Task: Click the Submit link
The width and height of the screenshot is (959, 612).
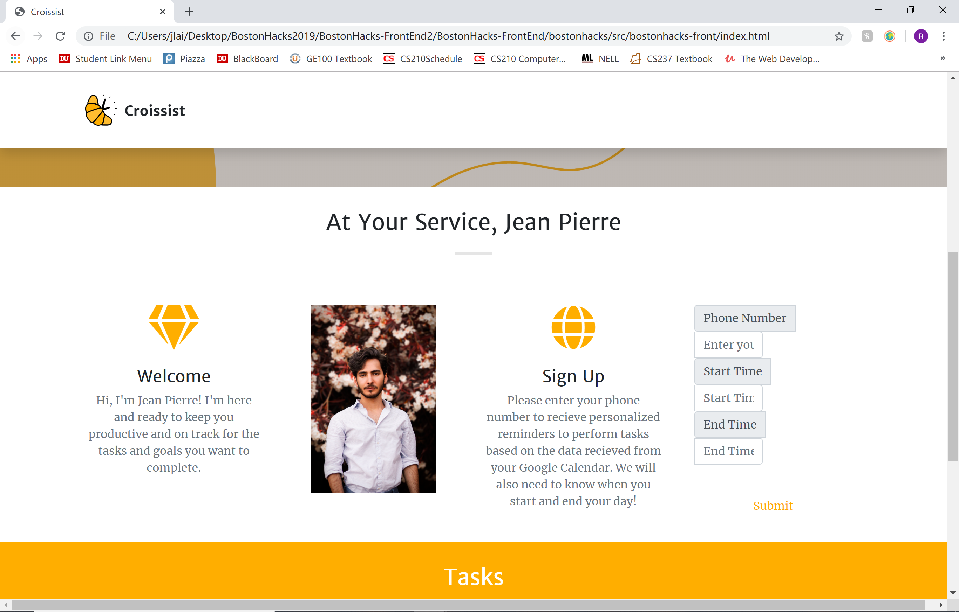Action: coord(772,505)
